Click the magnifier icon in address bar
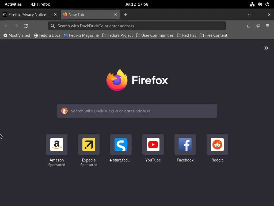Viewport: 274px width, 206px height. pyautogui.click(x=53, y=26)
